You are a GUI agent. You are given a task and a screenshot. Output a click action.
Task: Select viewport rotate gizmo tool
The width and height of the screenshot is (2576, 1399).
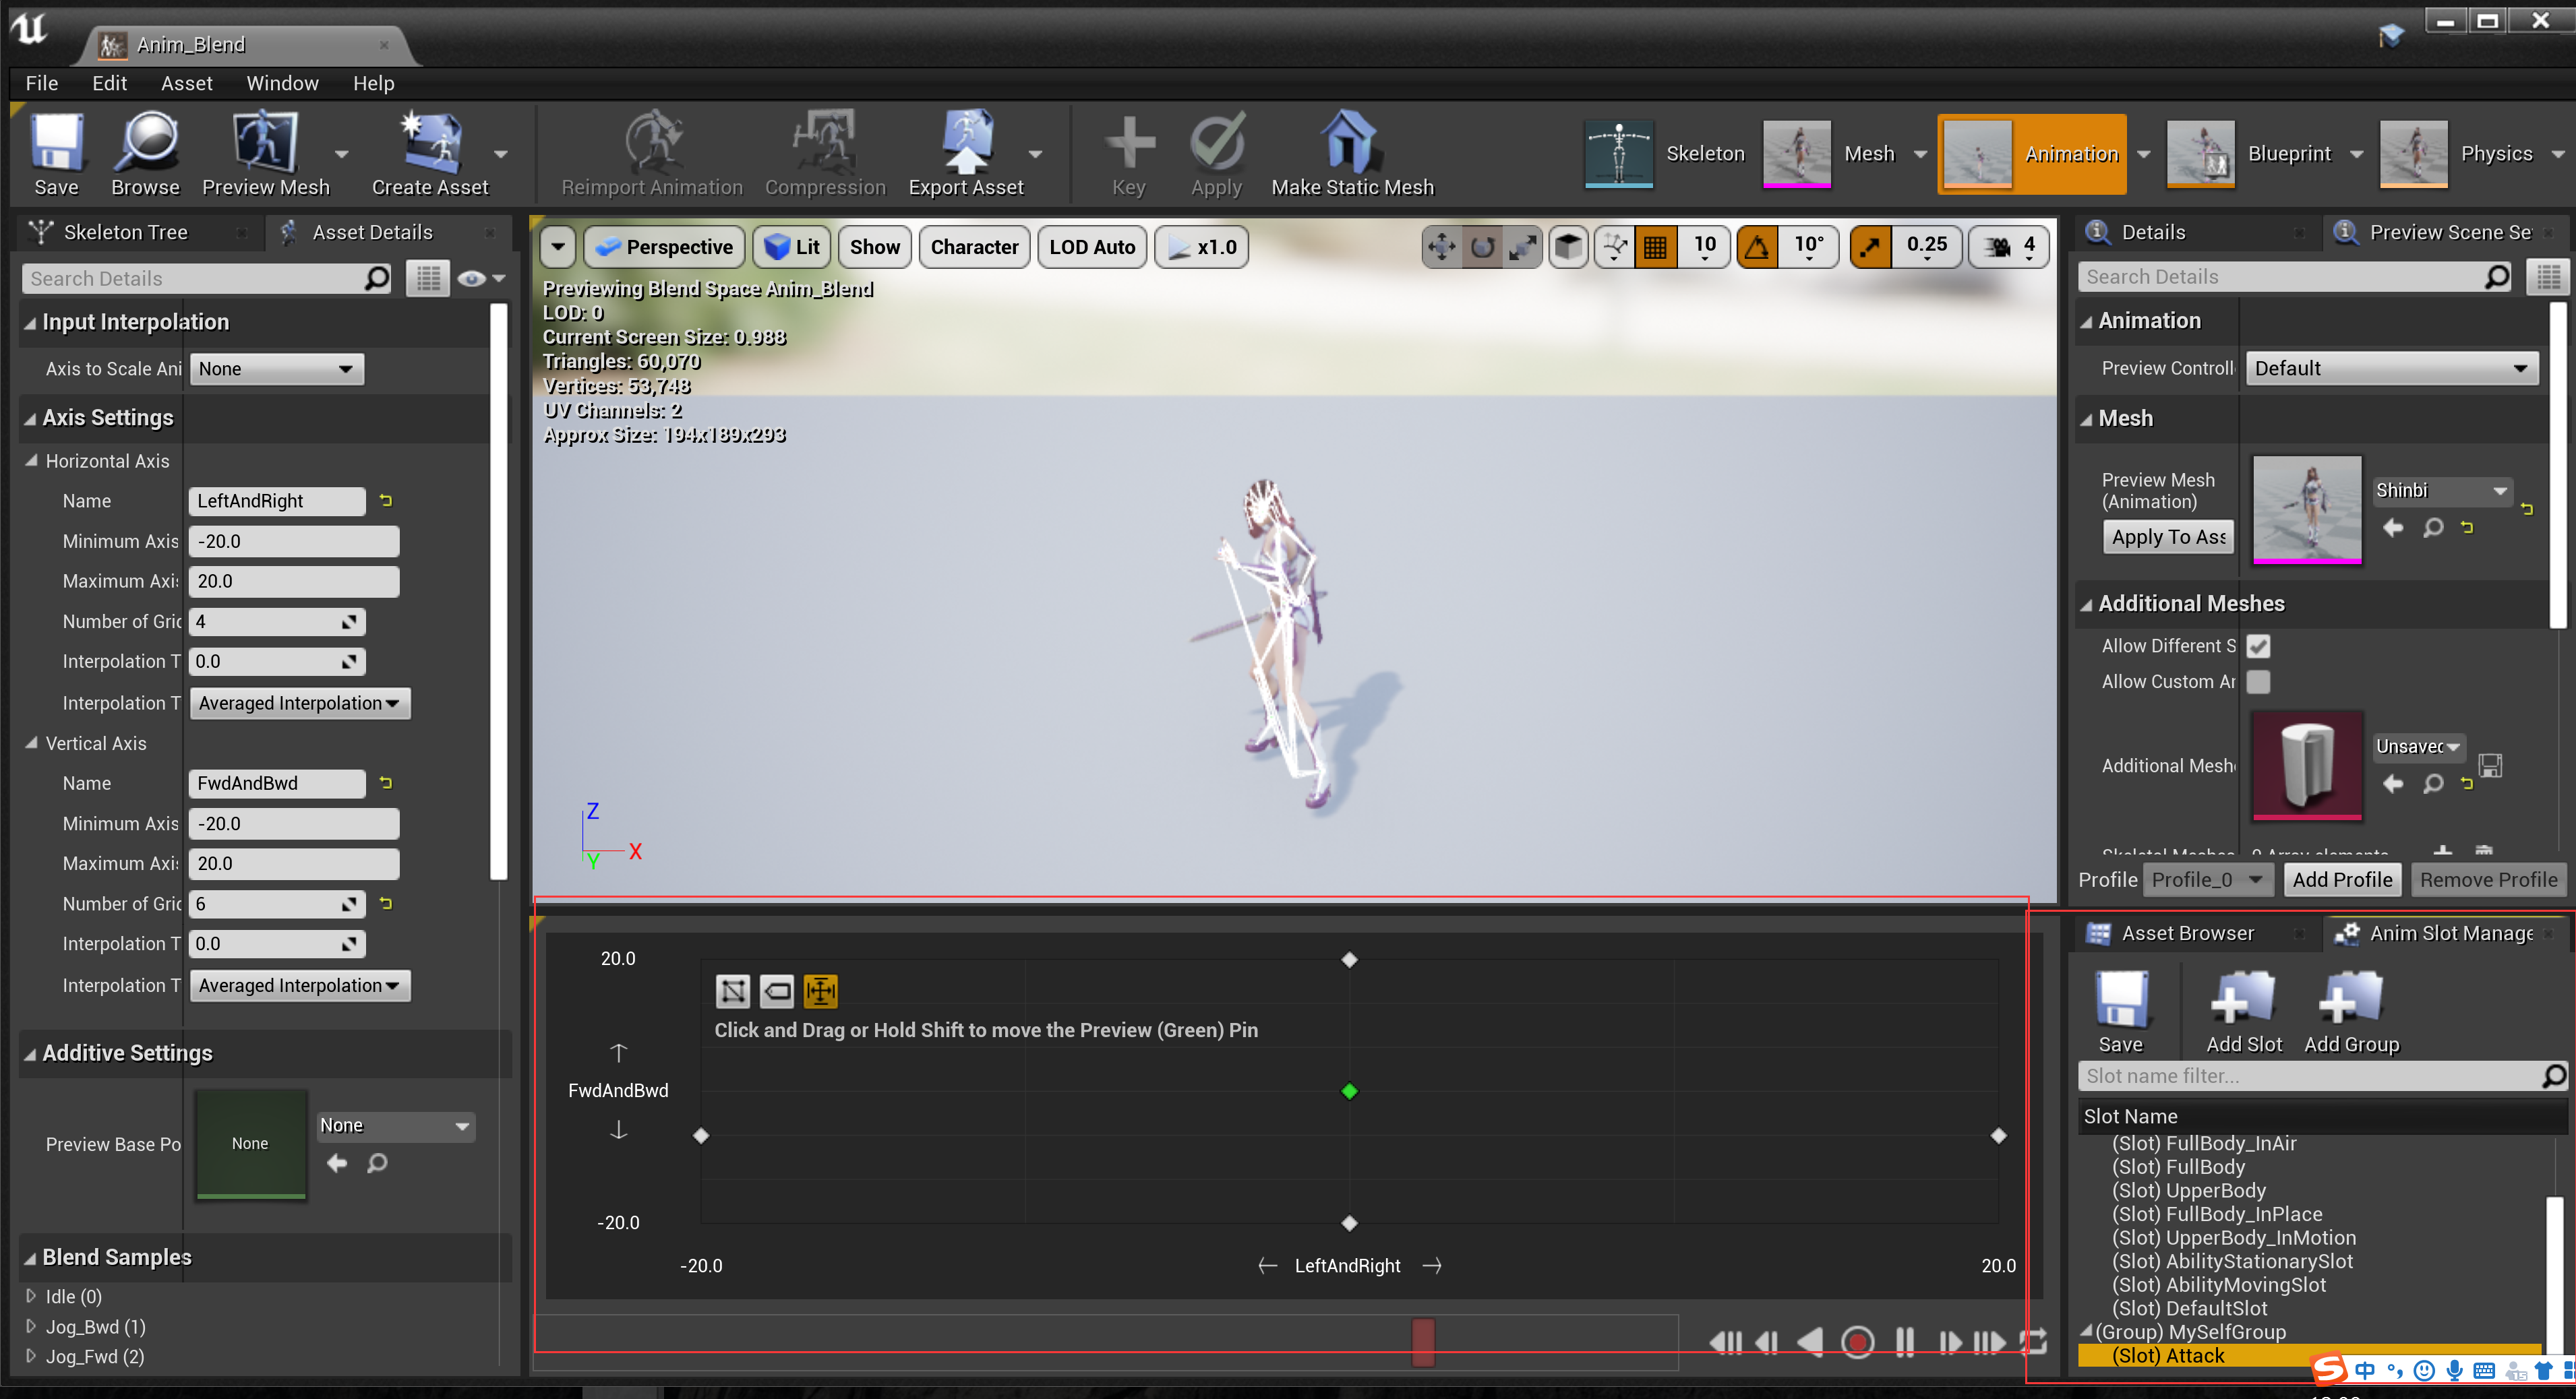pos(1482,247)
